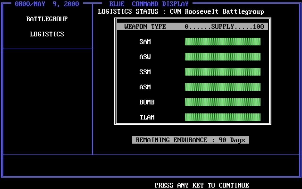Click the SAM weapon type label
Image resolution: width=302 pixels, height=189 pixels.
pyautogui.click(x=145, y=42)
